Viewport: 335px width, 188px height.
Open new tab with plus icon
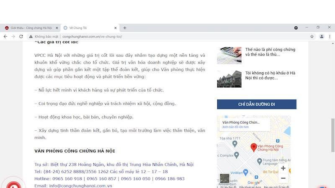(125, 28)
